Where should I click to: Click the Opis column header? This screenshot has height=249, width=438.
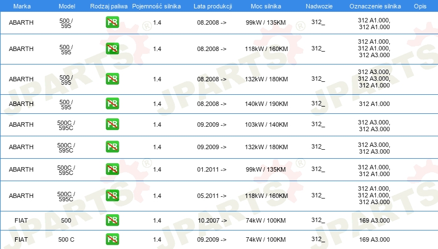(420, 6)
